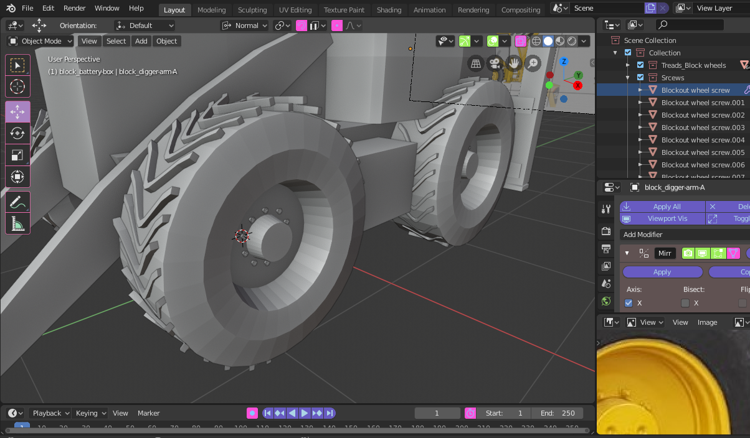The width and height of the screenshot is (750, 438).
Task: Open the Keying dropdown in timeline
Action: (91, 413)
